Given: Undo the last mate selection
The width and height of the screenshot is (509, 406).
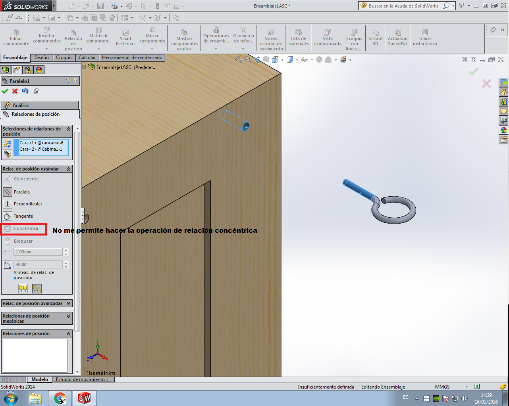Looking at the screenshot, I should (x=25, y=91).
